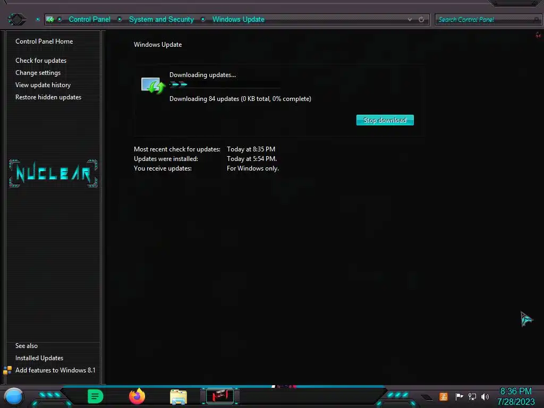Open recent pages dropdown beside Back button
The width and height of the screenshot is (544, 408).
pyautogui.click(x=38, y=20)
